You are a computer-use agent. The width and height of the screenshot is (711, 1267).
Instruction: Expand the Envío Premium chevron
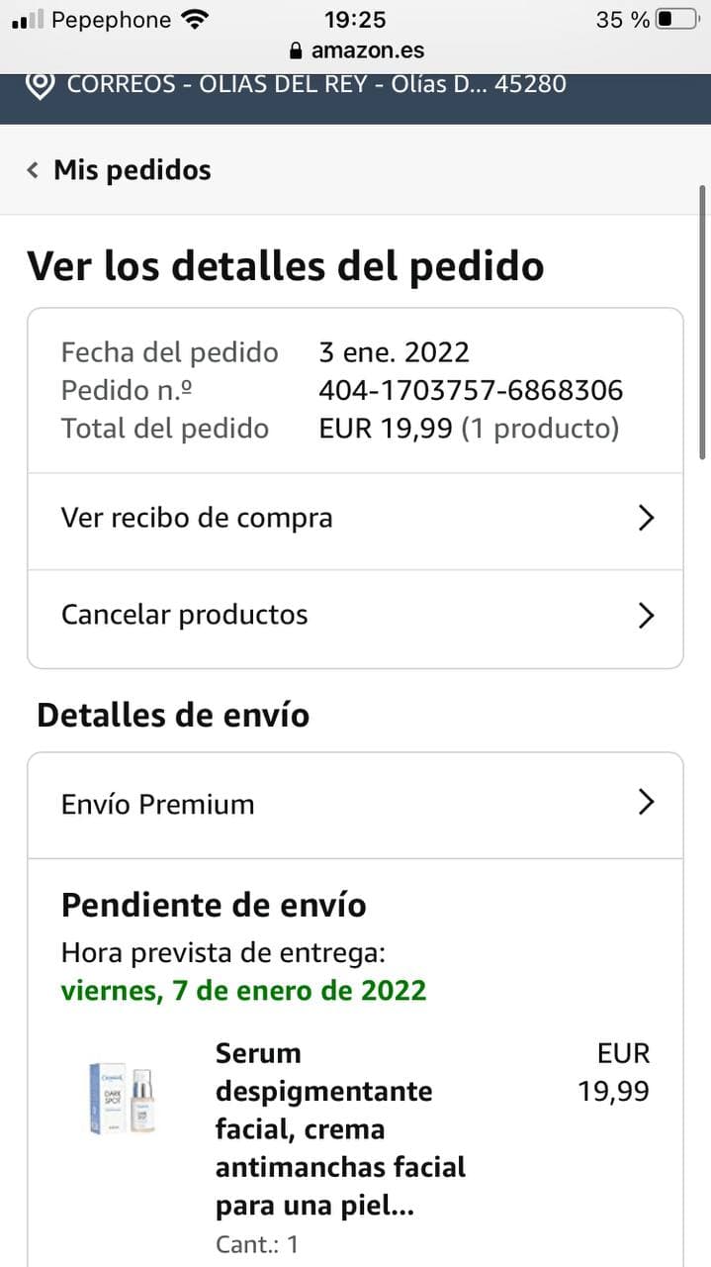pos(646,802)
